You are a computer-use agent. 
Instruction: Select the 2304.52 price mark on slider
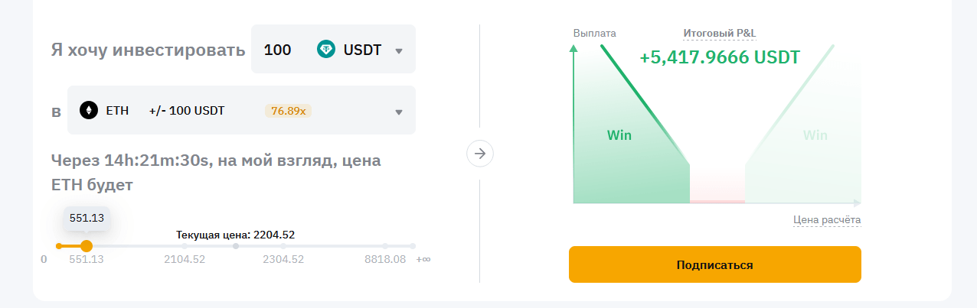[x=283, y=246]
